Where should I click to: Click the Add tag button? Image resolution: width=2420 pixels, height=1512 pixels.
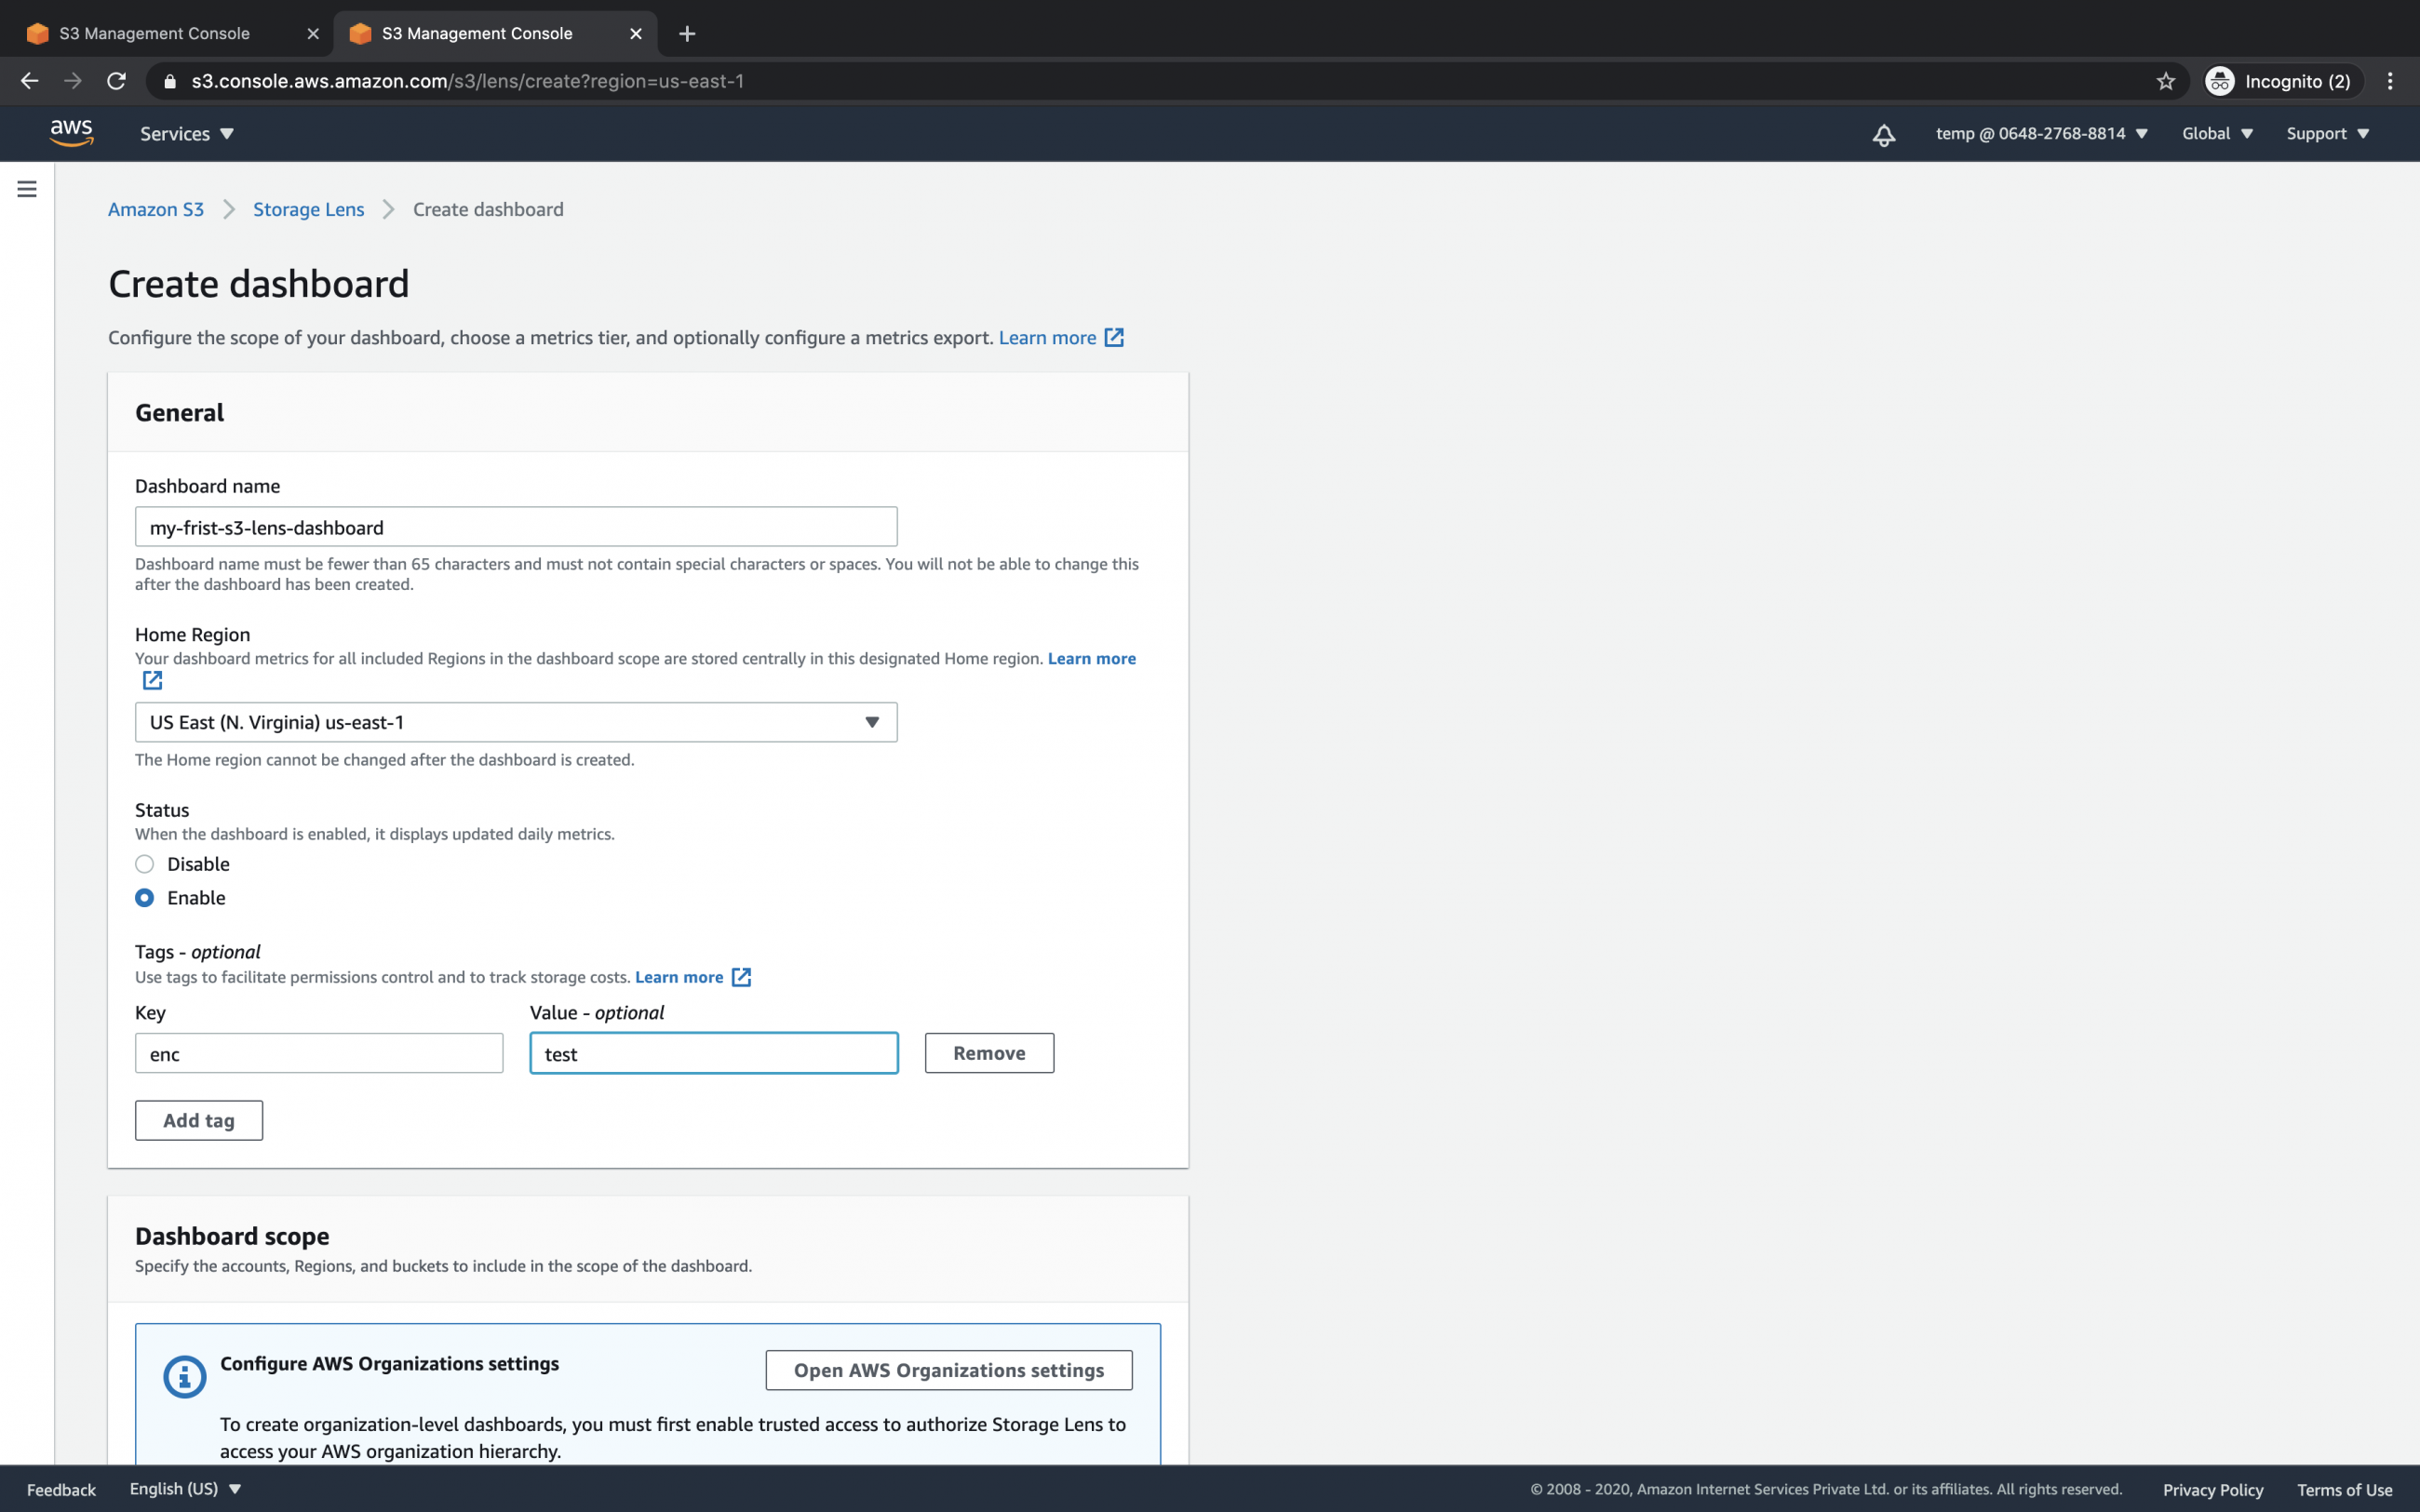pos(198,1120)
